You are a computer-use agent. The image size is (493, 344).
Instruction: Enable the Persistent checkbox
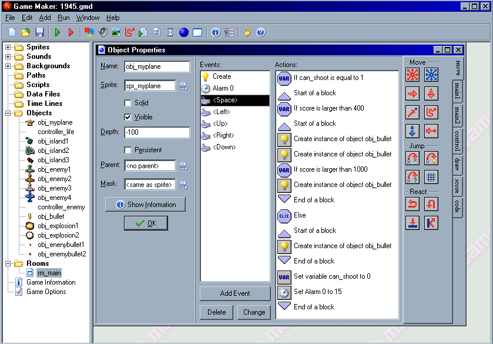pos(128,150)
